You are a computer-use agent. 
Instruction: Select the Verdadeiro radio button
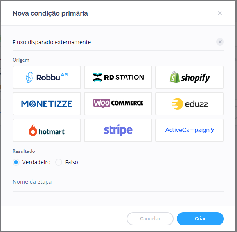pyautogui.click(x=16, y=162)
